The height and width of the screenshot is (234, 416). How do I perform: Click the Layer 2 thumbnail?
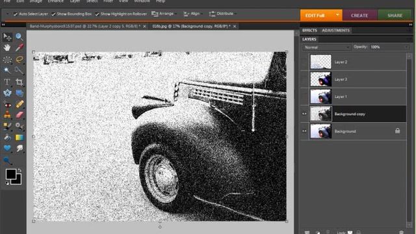click(320, 62)
